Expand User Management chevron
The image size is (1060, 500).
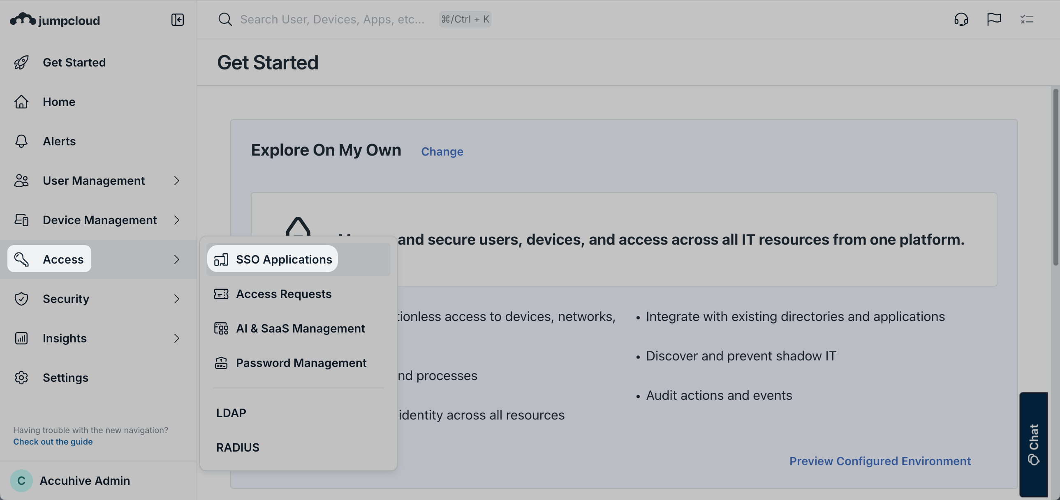[x=176, y=181]
